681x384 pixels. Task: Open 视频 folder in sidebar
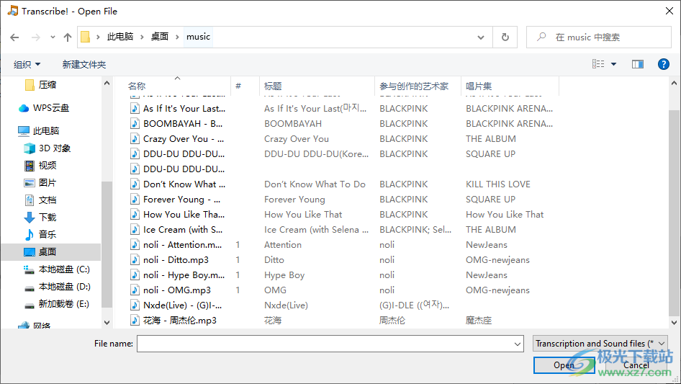coord(48,165)
